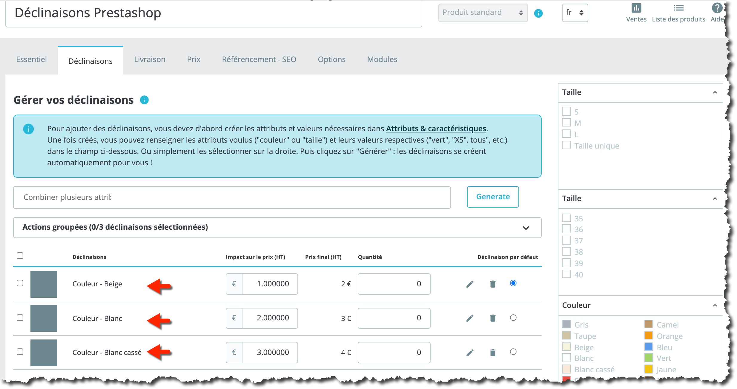Open the Options tab
This screenshot has height=389, width=737.
click(x=331, y=59)
